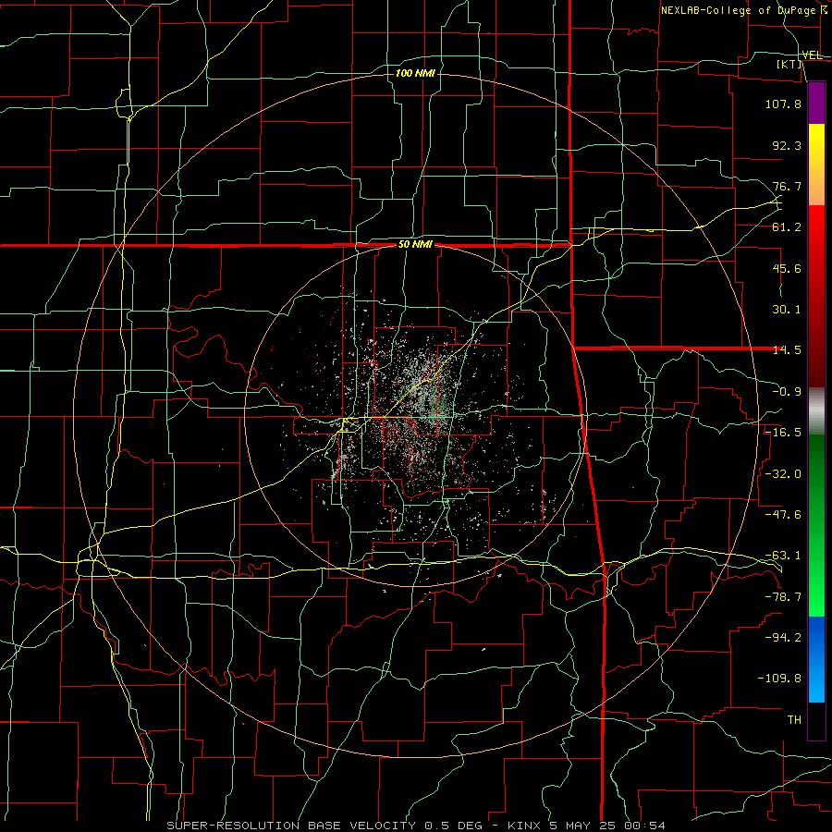Click the yellow-orange segment of the color bar
Image resolution: width=832 pixels, height=832 pixels.
pos(816,165)
